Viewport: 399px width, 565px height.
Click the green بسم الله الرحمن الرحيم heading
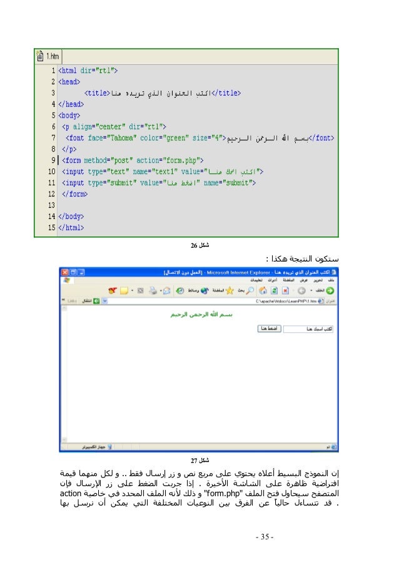(201, 314)
